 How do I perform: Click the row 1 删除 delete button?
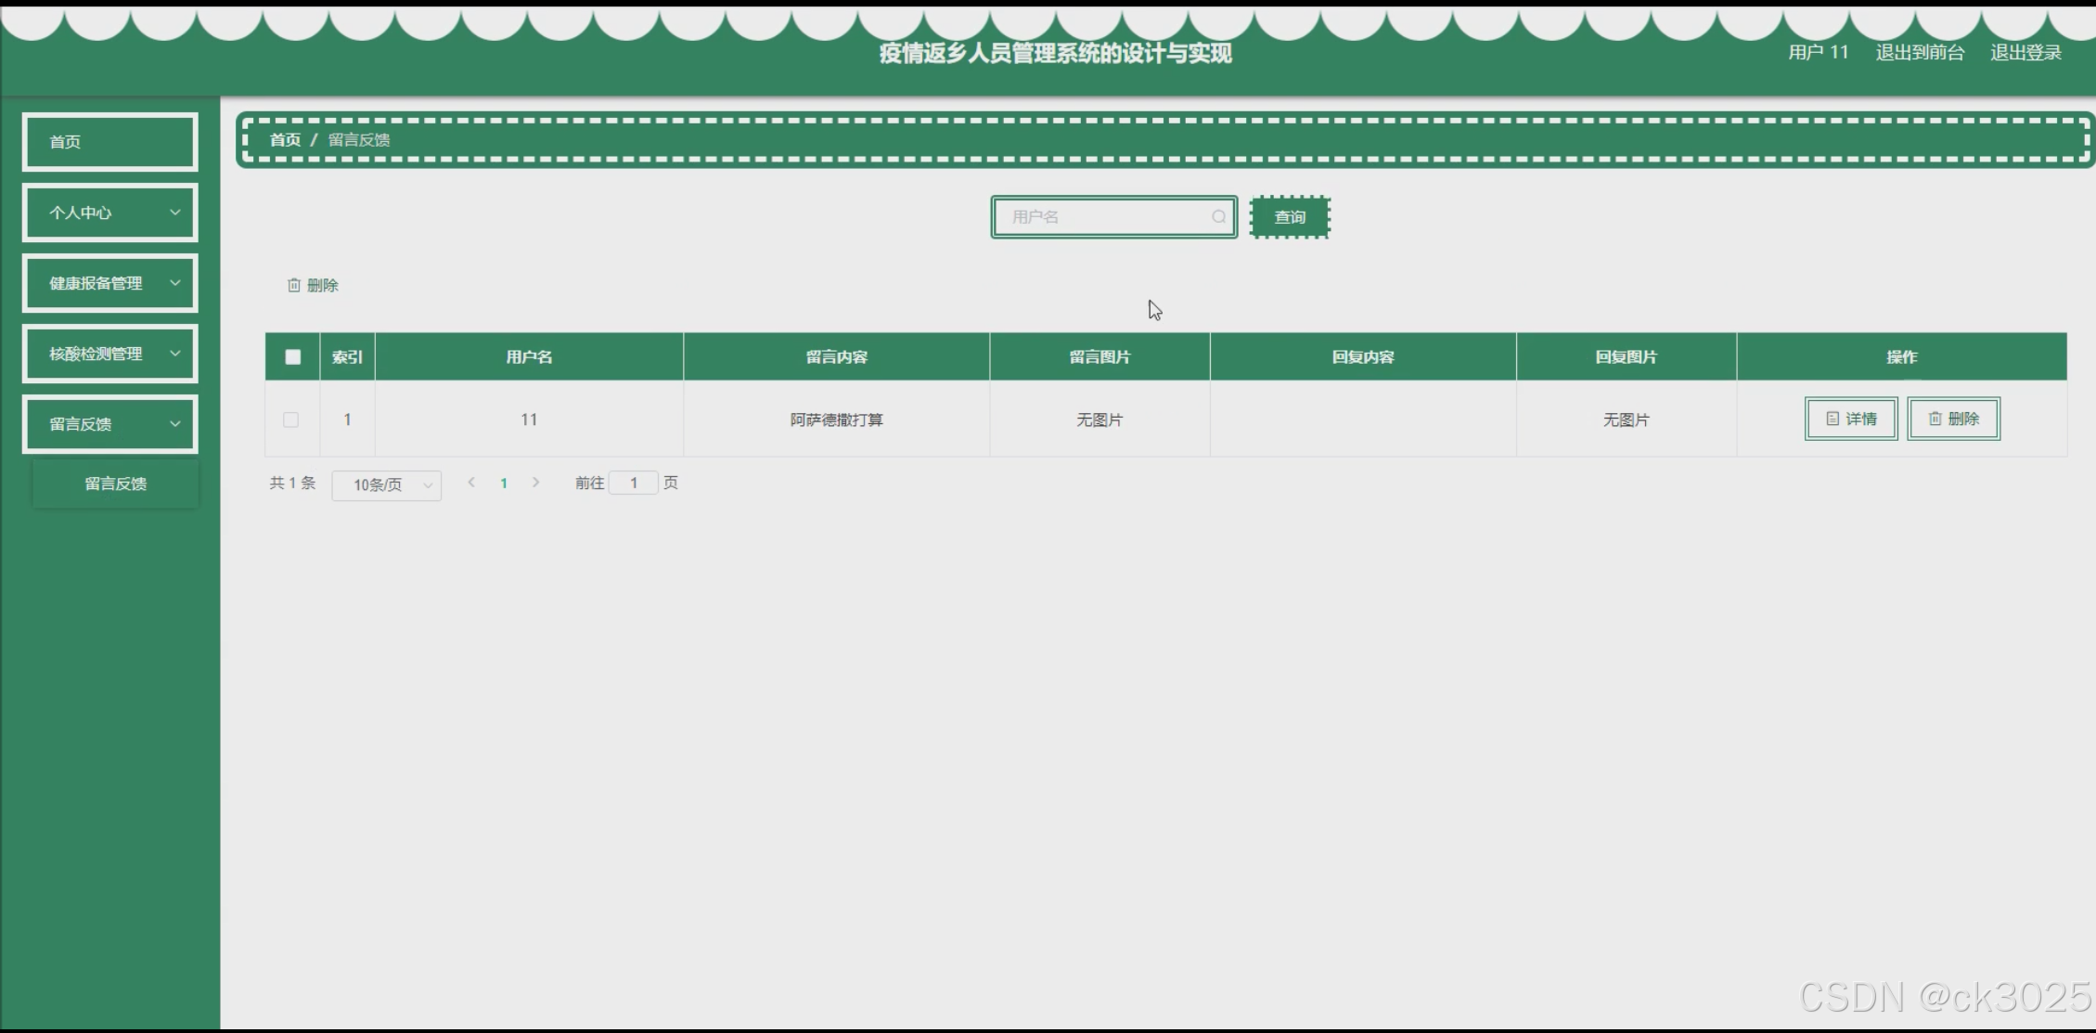(x=1953, y=419)
